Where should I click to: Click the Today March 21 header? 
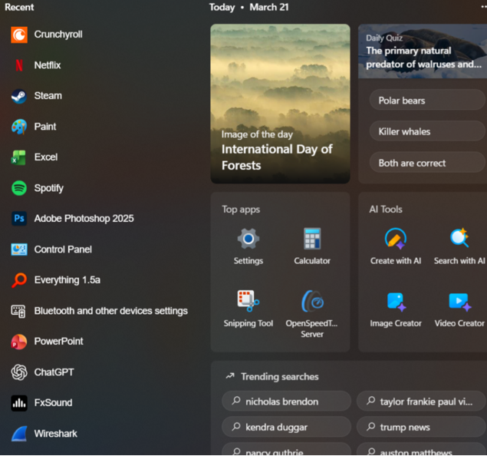[248, 7]
